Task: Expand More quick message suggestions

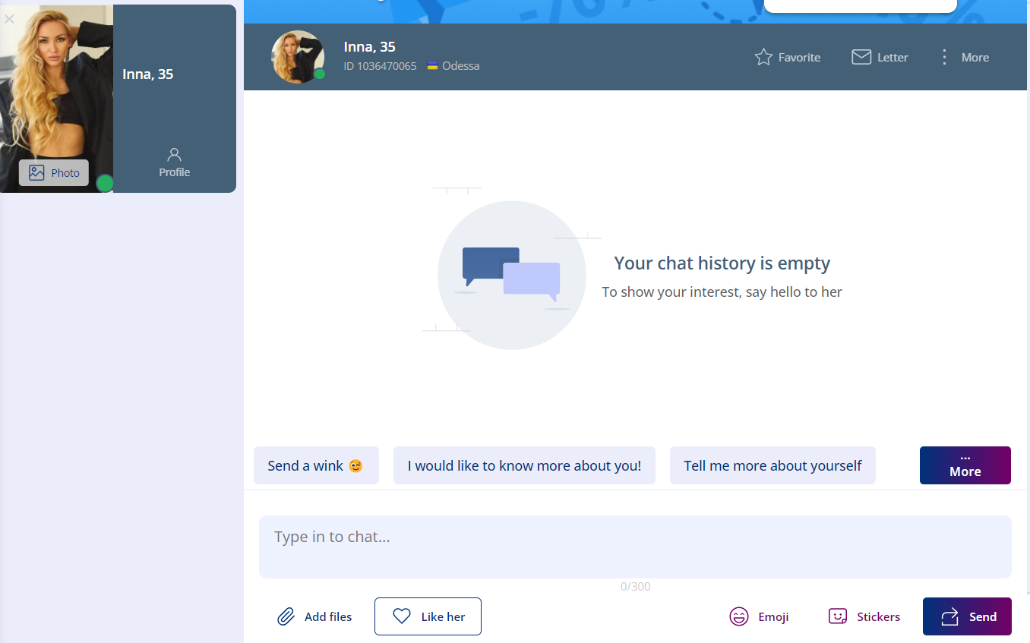Action: pos(965,465)
